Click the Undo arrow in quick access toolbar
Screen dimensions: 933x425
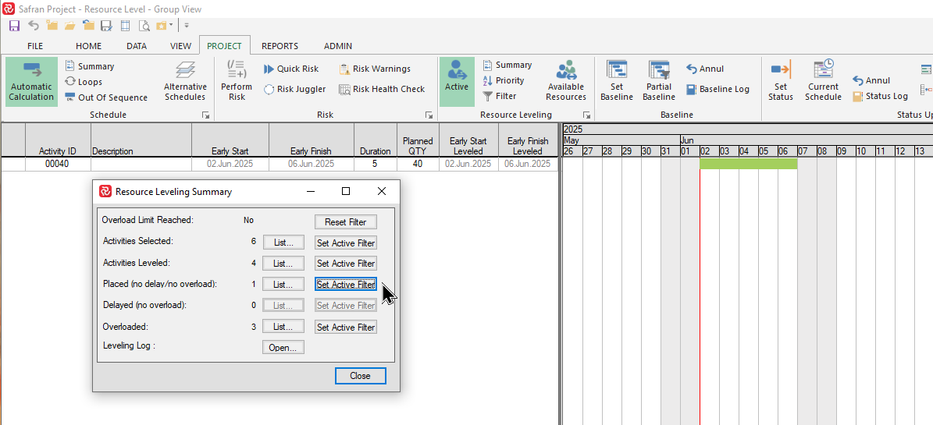(x=34, y=26)
